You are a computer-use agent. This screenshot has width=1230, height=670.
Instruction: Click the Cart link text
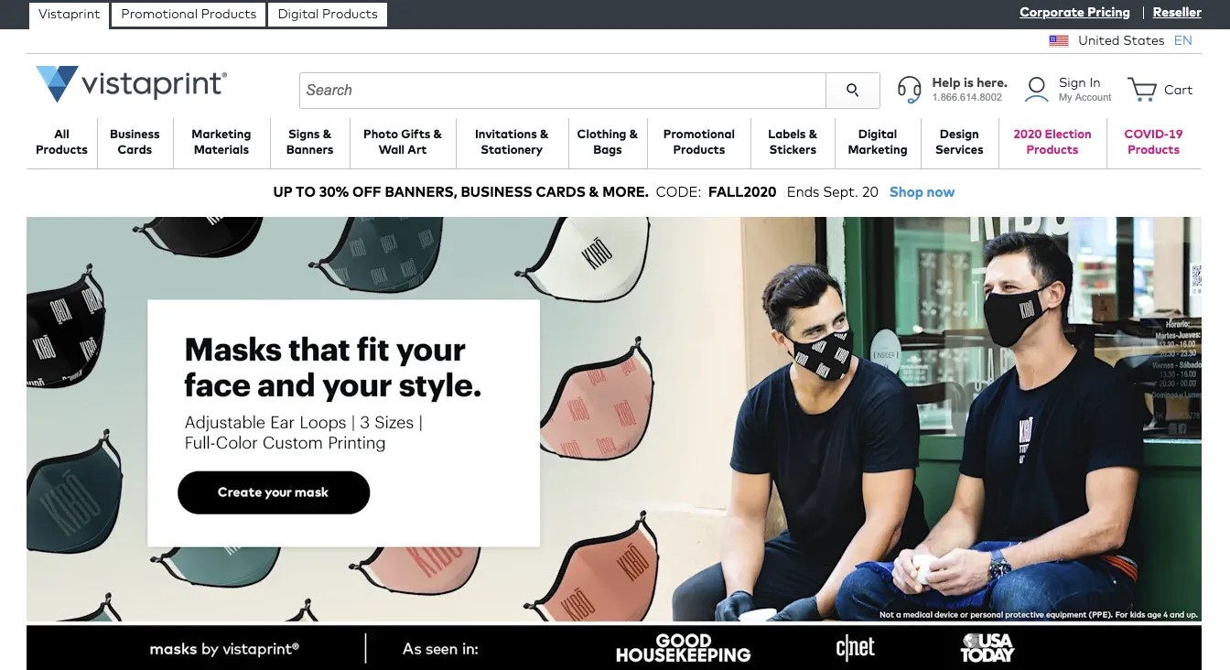coord(1178,90)
